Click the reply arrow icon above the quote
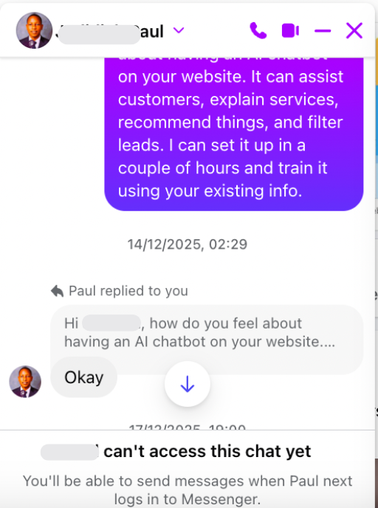The width and height of the screenshot is (378, 508). pyautogui.click(x=58, y=291)
